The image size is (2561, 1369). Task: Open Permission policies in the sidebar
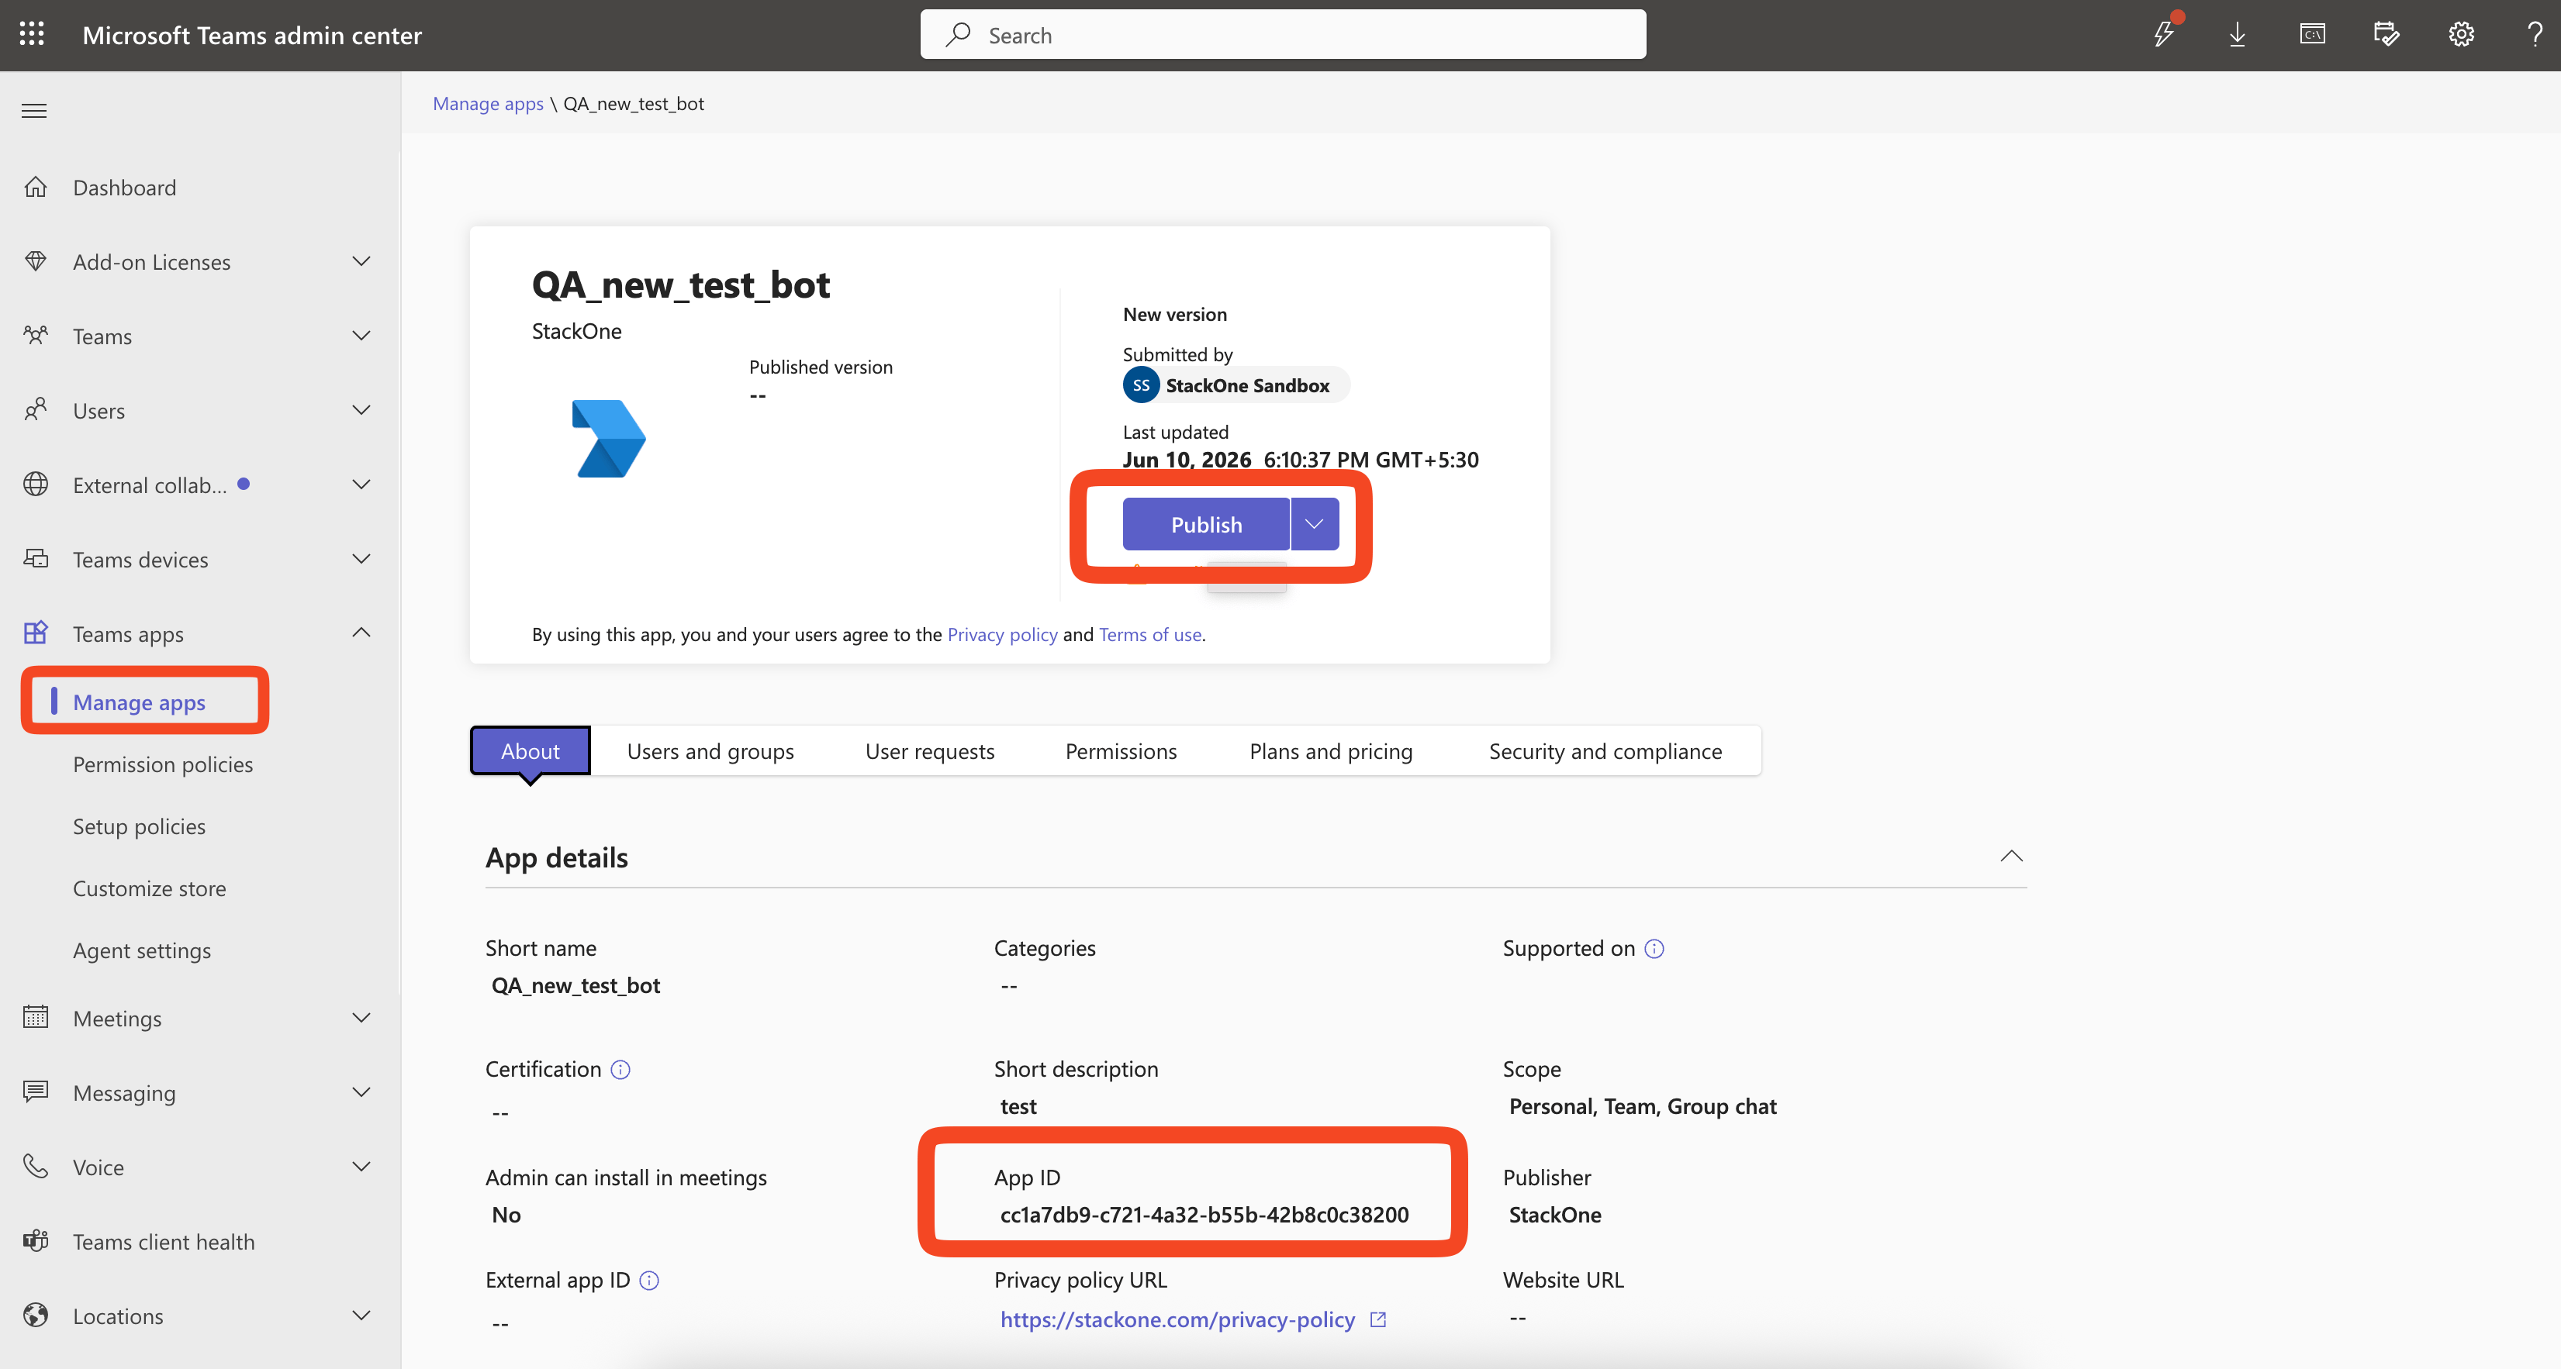(x=163, y=765)
